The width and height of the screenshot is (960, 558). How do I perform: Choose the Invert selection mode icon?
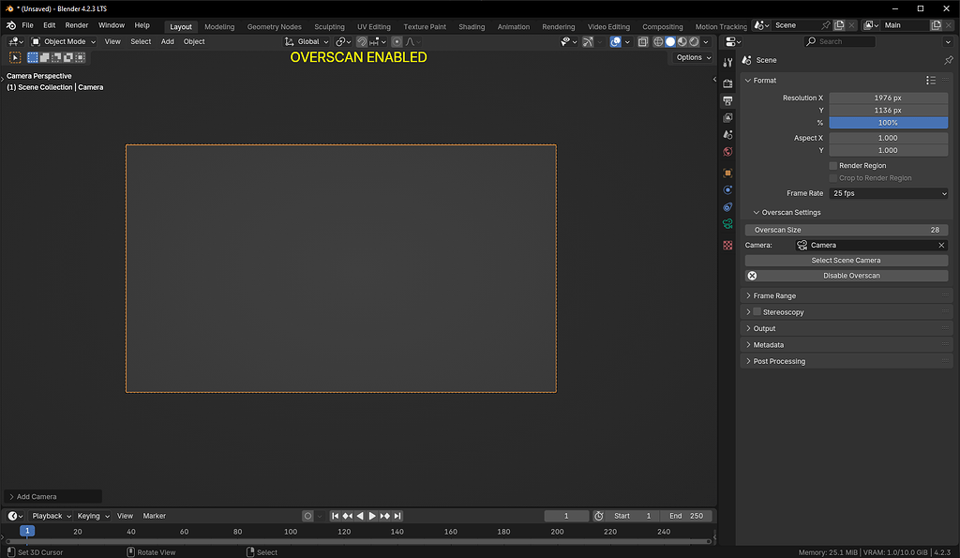pos(67,57)
